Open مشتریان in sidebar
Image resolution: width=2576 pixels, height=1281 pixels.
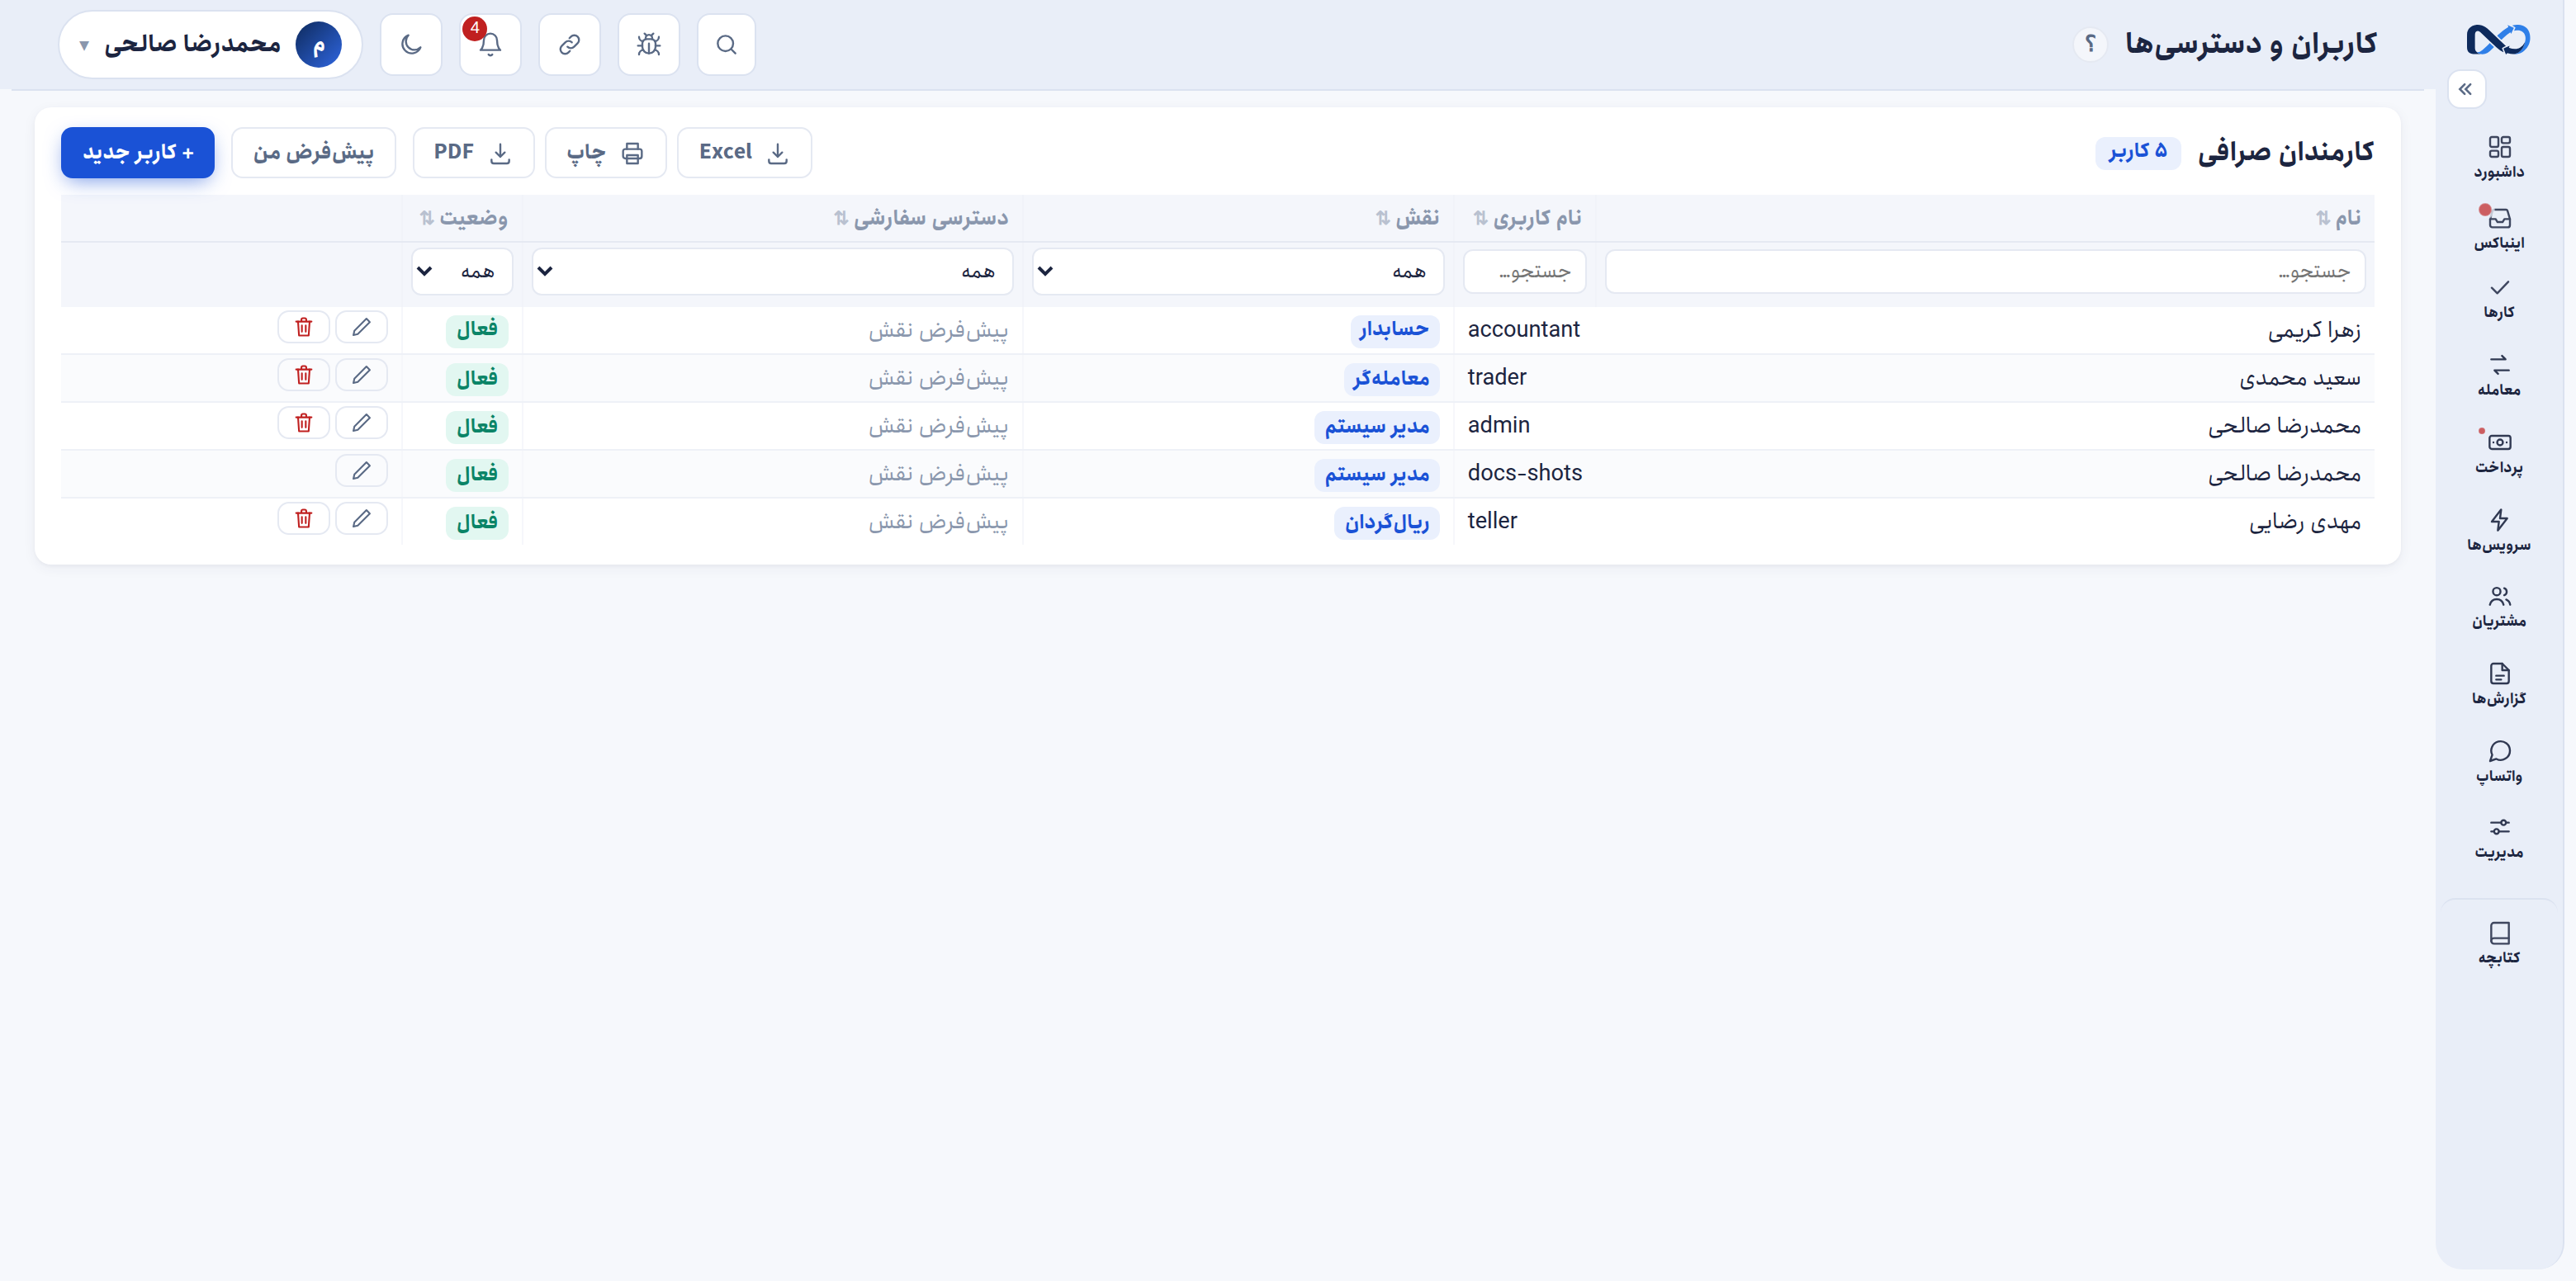tap(2499, 607)
